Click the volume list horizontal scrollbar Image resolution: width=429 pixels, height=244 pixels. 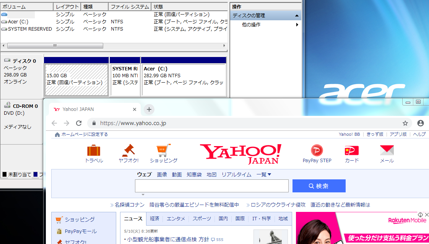coord(55,46)
